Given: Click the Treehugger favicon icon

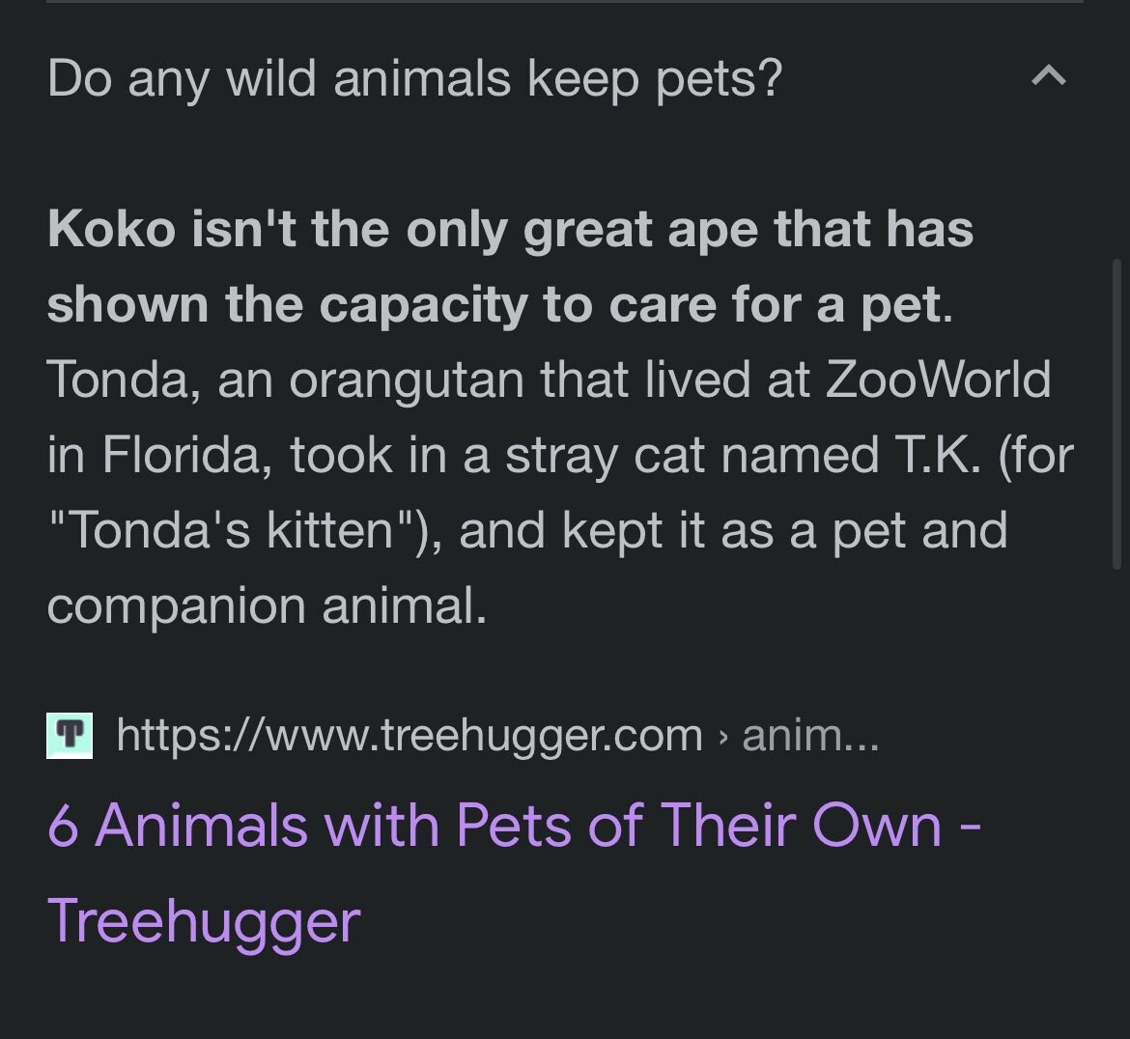Looking at the screenshot, I should pos(70,736).
